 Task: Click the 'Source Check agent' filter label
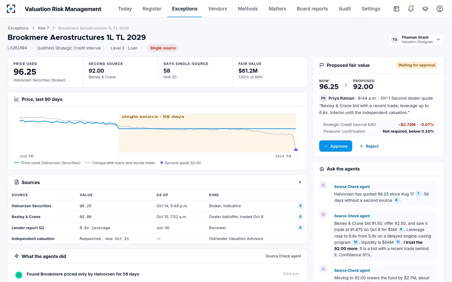[283, 256]
